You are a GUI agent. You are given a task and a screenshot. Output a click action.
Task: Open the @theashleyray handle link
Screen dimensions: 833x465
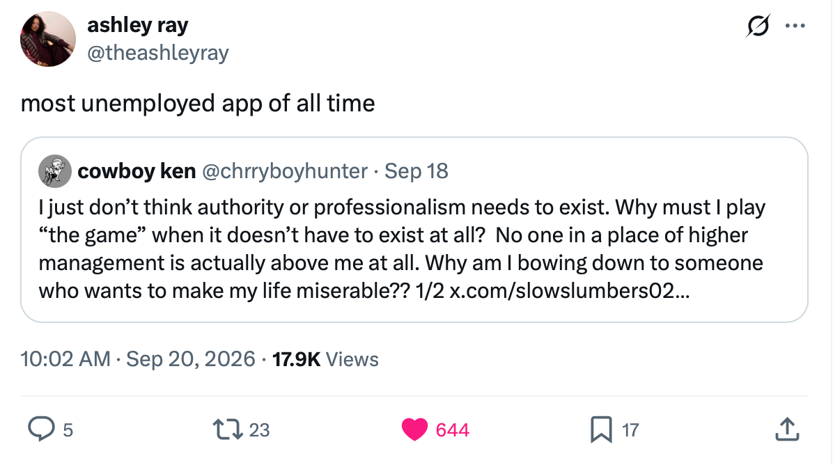point(158,52)
